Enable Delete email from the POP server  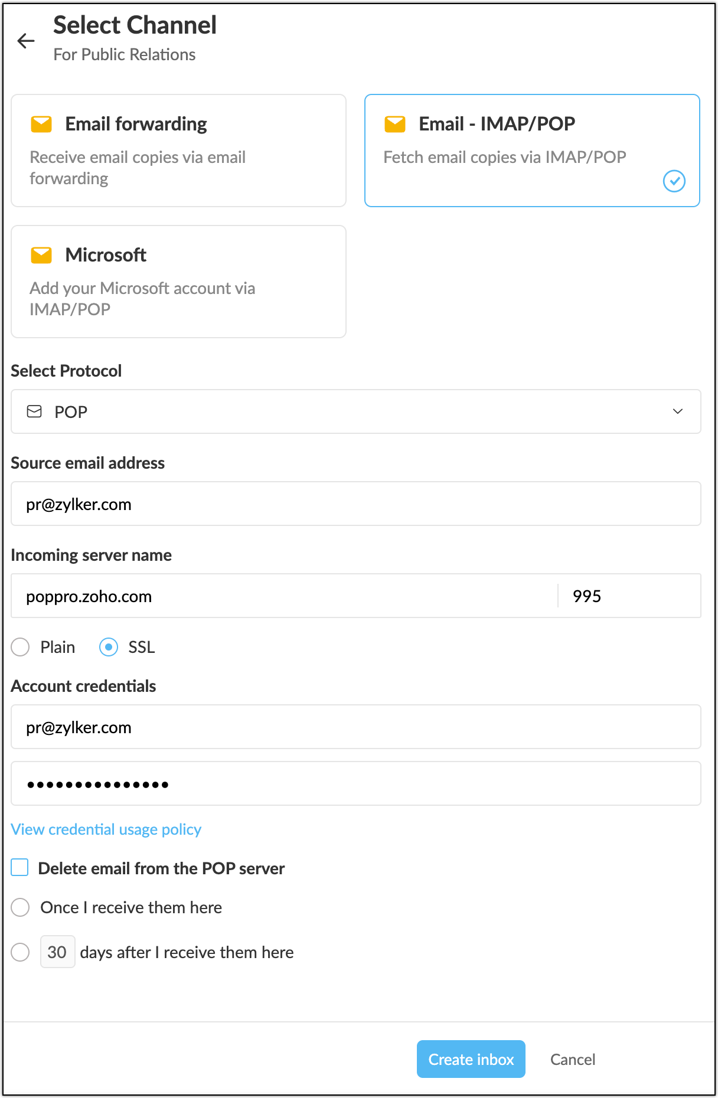(x=20, y=868)
